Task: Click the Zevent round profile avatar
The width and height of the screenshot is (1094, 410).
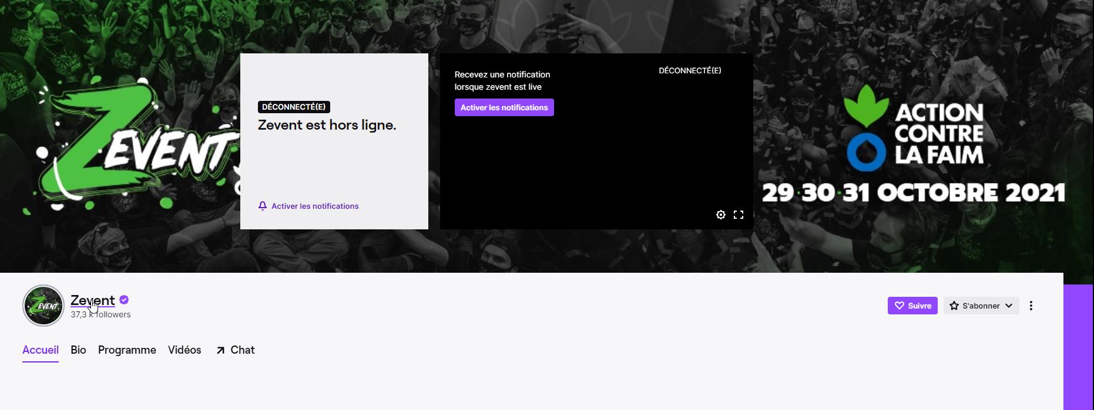Action: (43, 306)
